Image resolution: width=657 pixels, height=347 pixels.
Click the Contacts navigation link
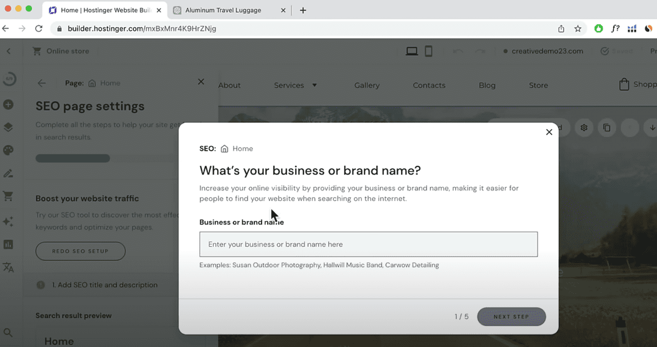coord(429,85)
